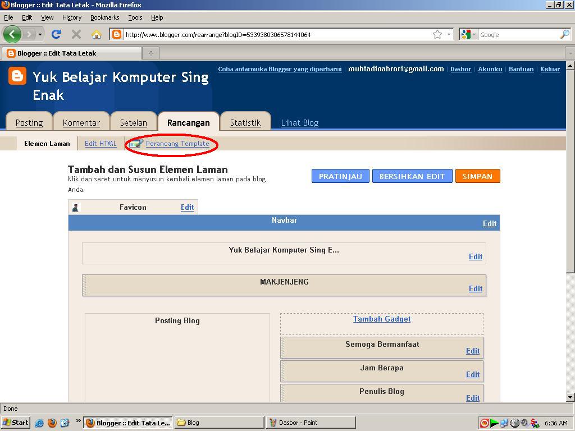Go to the Firefox Home page icon
Image resolution: width=575 pixels, height=431 pixels.
(x=97, y=34)
